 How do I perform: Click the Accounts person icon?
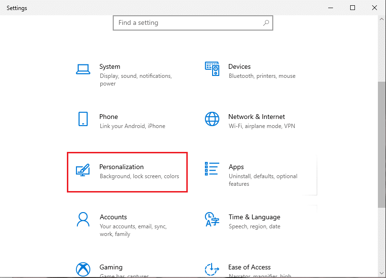(x=83, y=220)
